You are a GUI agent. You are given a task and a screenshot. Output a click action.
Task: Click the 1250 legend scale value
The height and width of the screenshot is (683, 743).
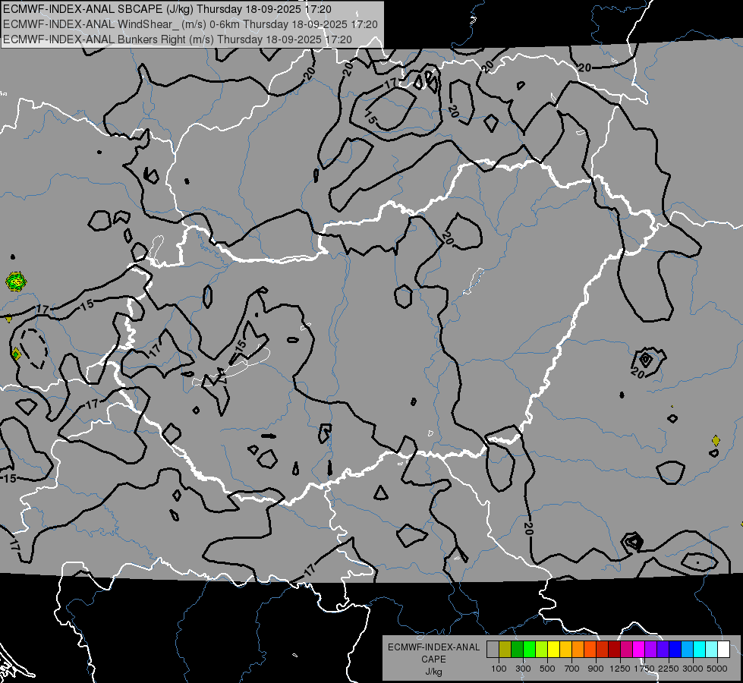point(620,669)
